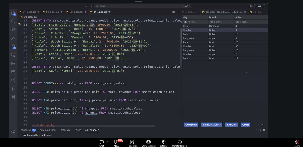
Task: Open Zoom Settings gear
Action: (x=164, y=143)
